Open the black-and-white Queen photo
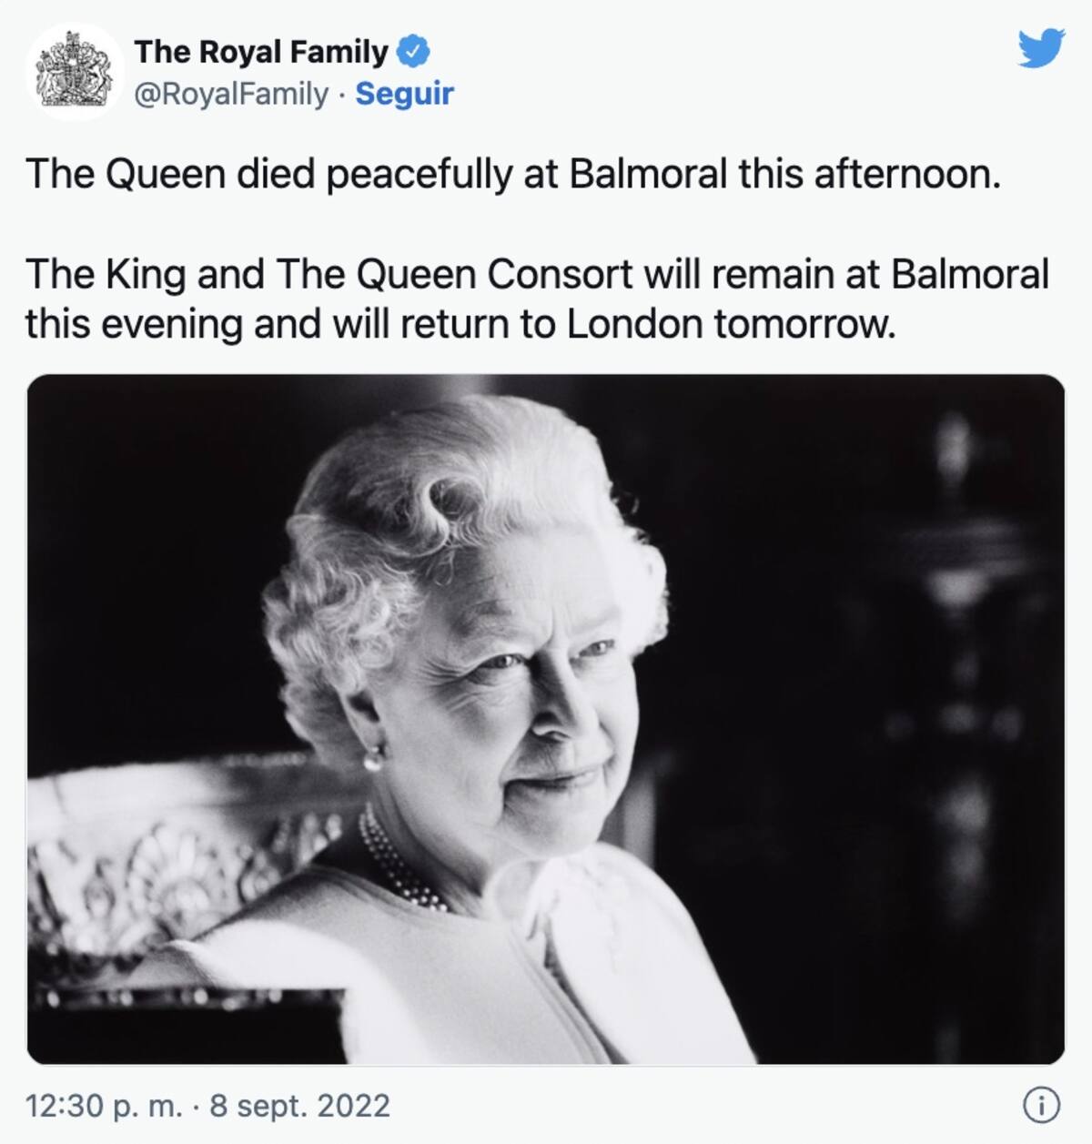Image resolution: width=1092 pixels, height=1144 pixels. [x=546, y=719]
